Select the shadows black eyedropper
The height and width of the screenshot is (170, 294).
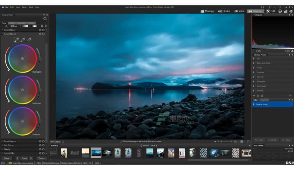[x=29, y=40]
